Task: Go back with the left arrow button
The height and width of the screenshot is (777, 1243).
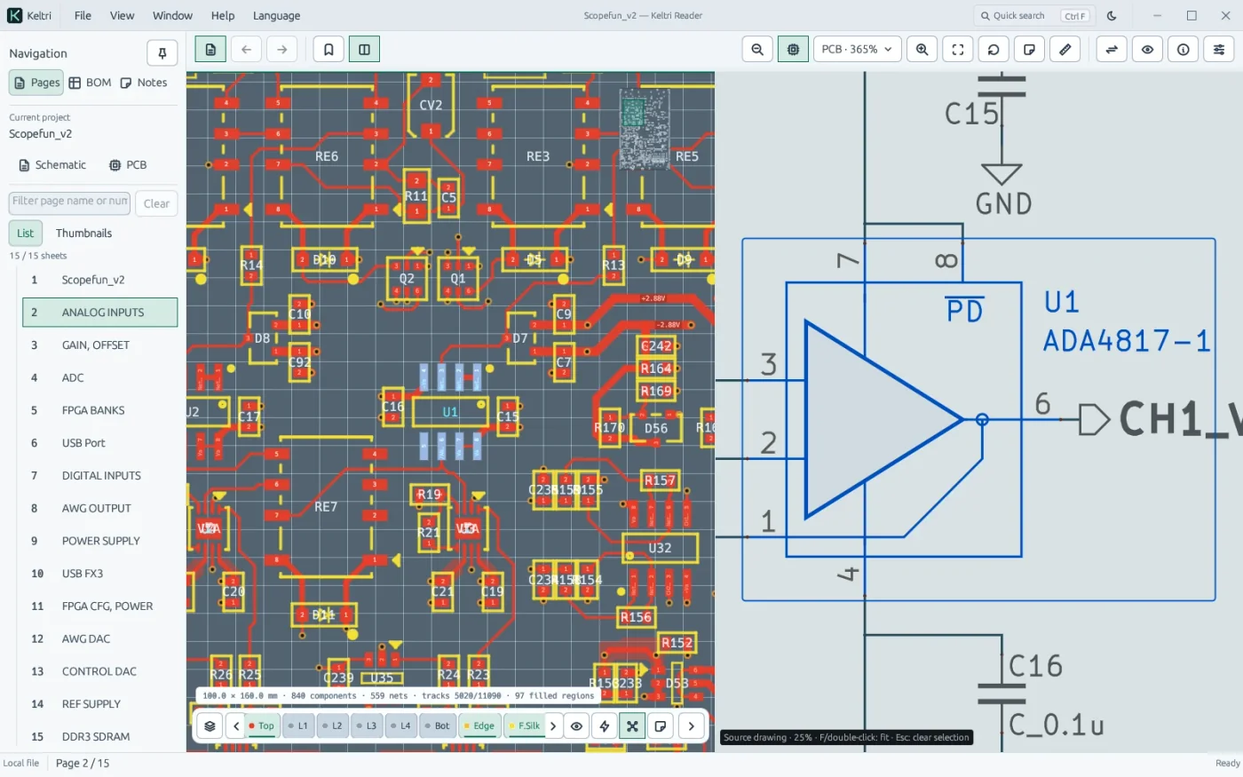Action: [x=246, y=50]
